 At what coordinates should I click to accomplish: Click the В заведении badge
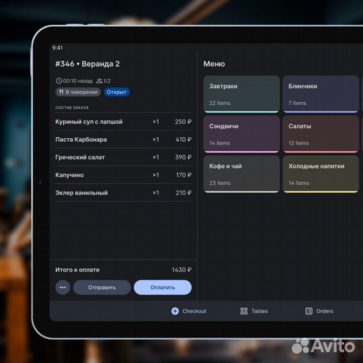(78, 92)
